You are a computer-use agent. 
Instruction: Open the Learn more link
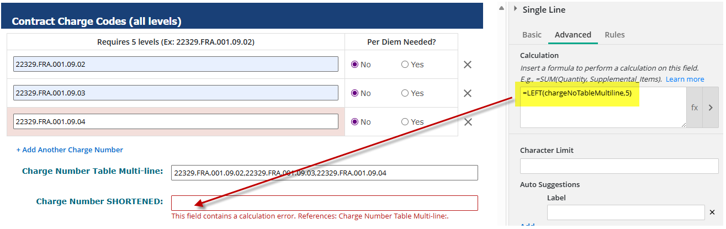[x=685, y=79]
